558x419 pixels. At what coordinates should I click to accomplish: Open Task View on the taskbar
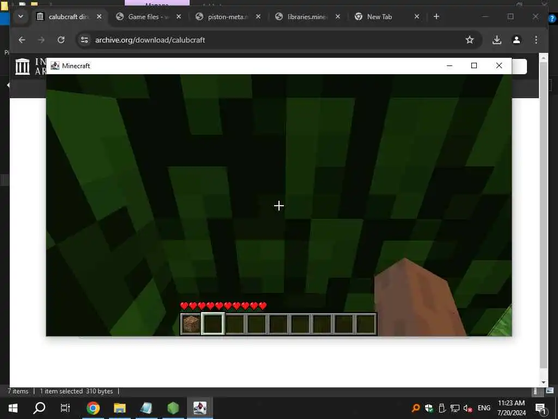(65, 408)
